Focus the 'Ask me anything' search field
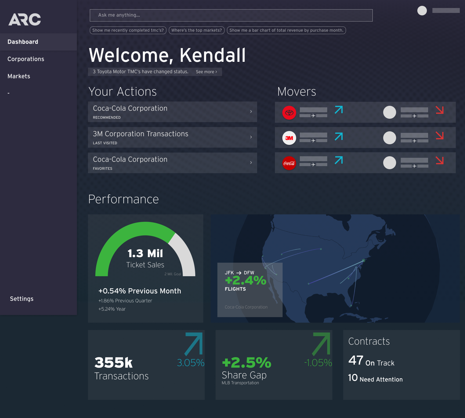The image size is (465, 418). 231,15
